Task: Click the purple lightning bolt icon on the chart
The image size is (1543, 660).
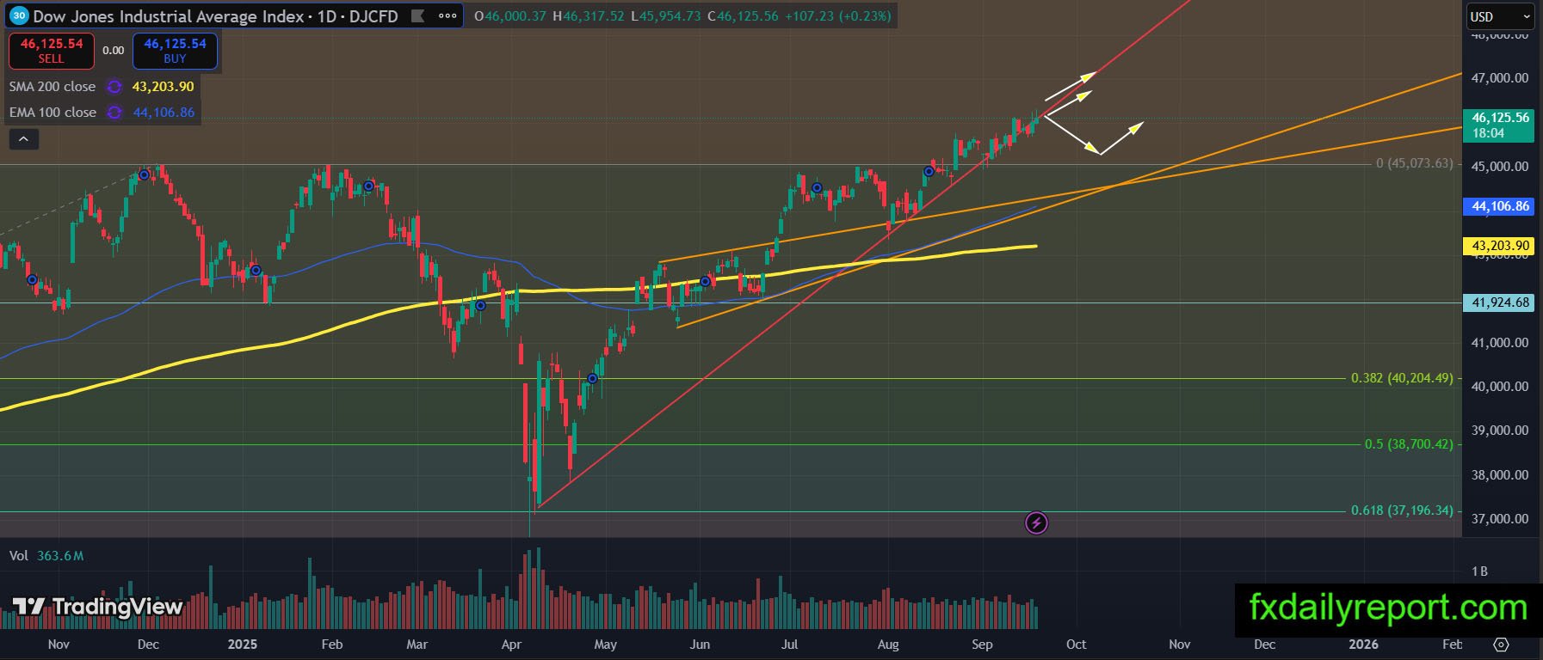Action: tap(1036, 522)
